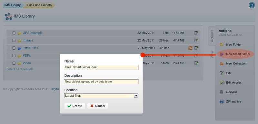Image resolution: width=258 pixels, height=124 pixels.
Task: Click the Latest files smart folder icon
Action: coord(19,48)
